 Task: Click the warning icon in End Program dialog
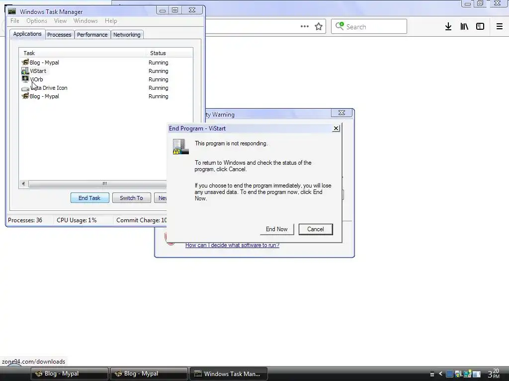[180, 147]
